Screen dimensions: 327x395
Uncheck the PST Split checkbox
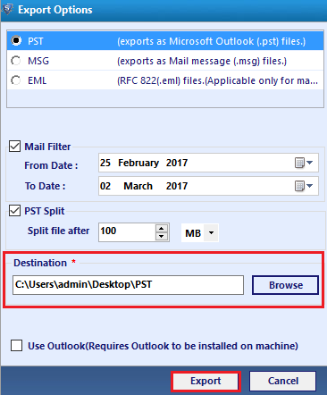click(14, 211)
